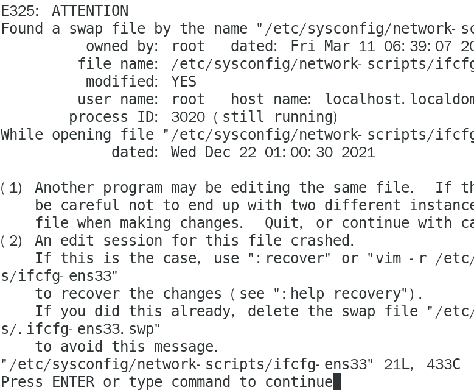Click the process ID 3020 value
The height and width of the screenshot is (390, 474).
click(188, 117)
